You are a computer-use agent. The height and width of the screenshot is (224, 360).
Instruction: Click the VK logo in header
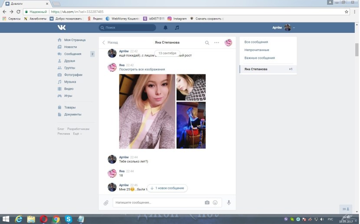pyautogui.click(x=62, y=28)
